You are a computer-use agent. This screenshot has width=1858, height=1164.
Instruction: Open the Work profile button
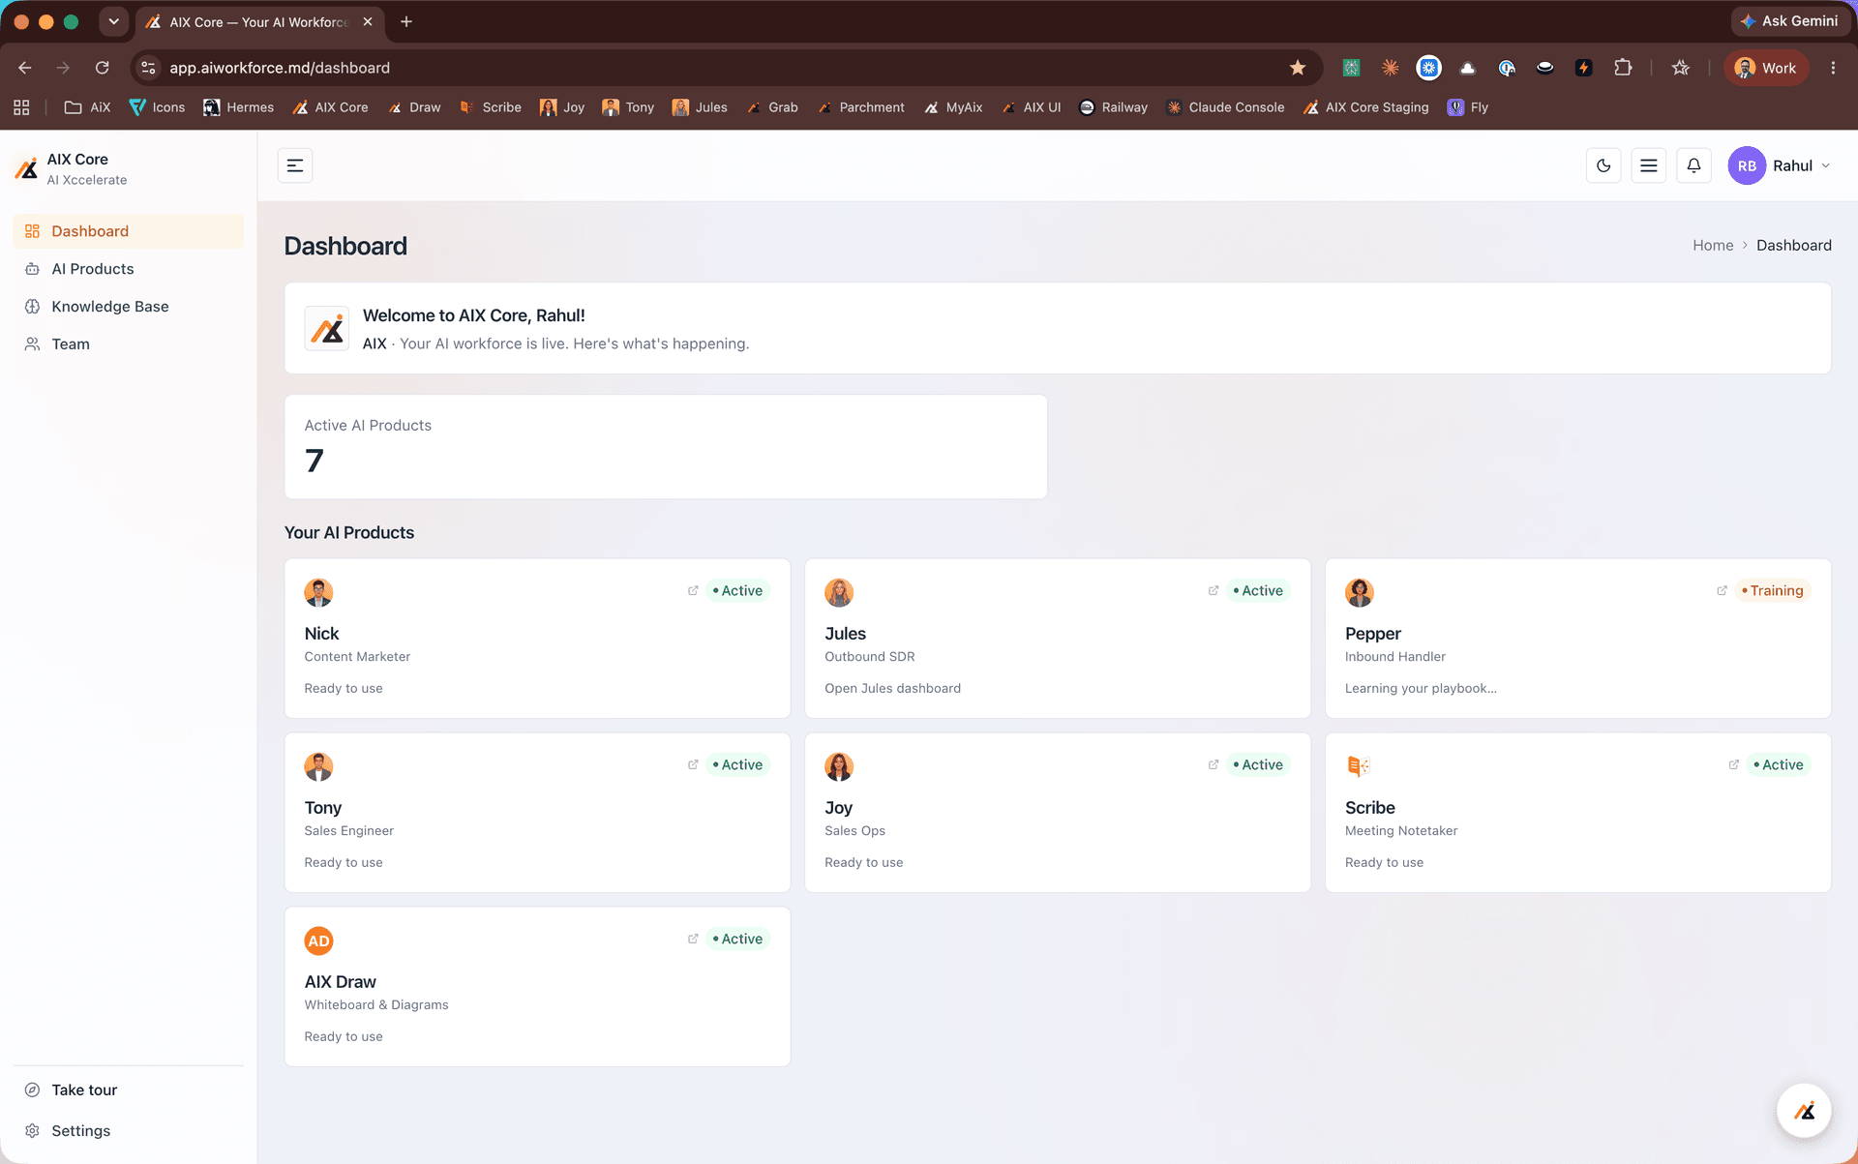[1766, 68]
